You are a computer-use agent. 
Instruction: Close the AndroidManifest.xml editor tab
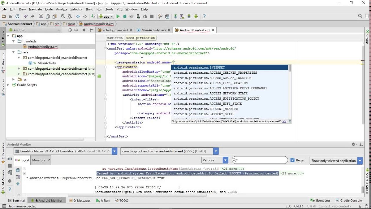213,30
